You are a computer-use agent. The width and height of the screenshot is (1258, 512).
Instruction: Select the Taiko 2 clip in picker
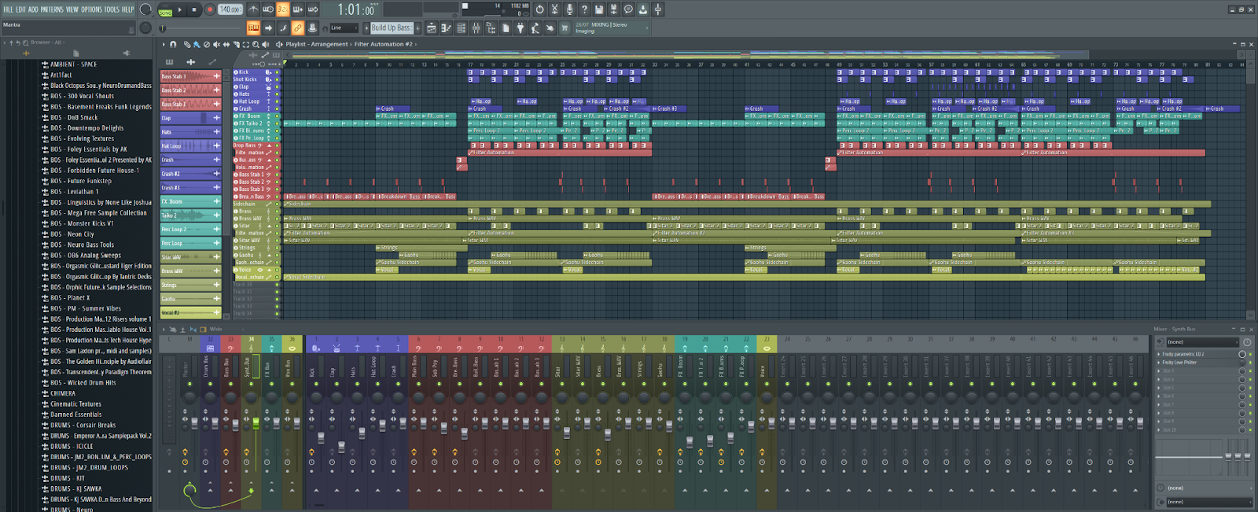[x=190, y=215]
